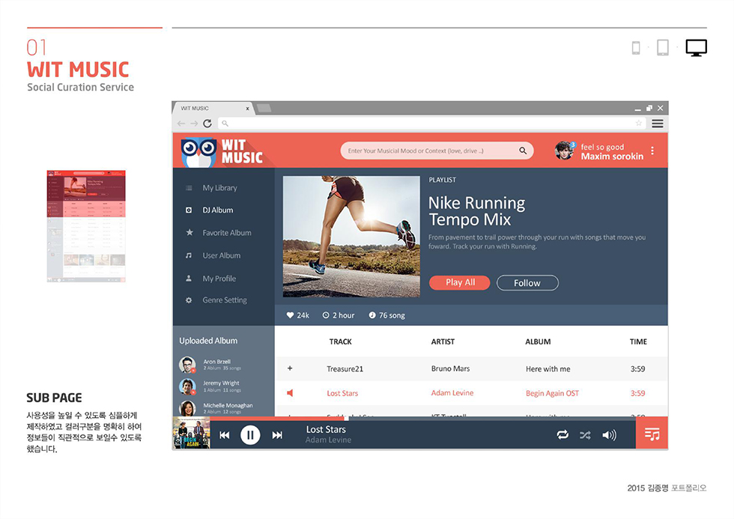Screen dimensions: 734x519
Task: Toggle shuffle playback
Action: pos(585,435)
